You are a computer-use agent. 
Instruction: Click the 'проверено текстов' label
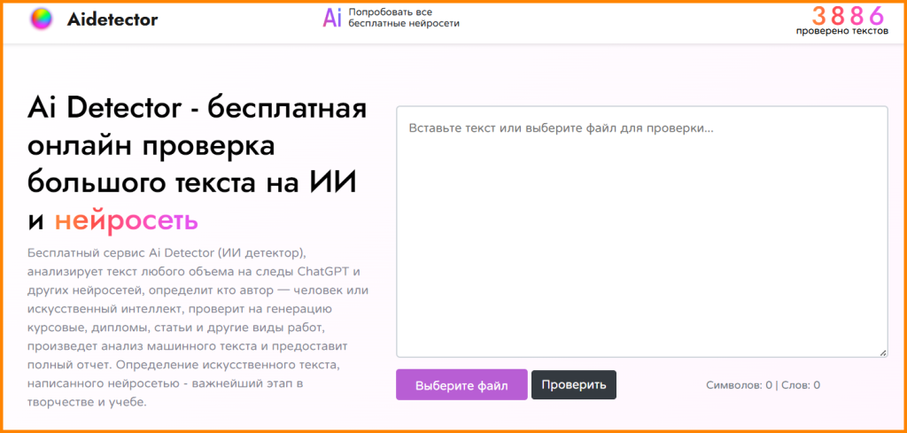click(842, 31)
